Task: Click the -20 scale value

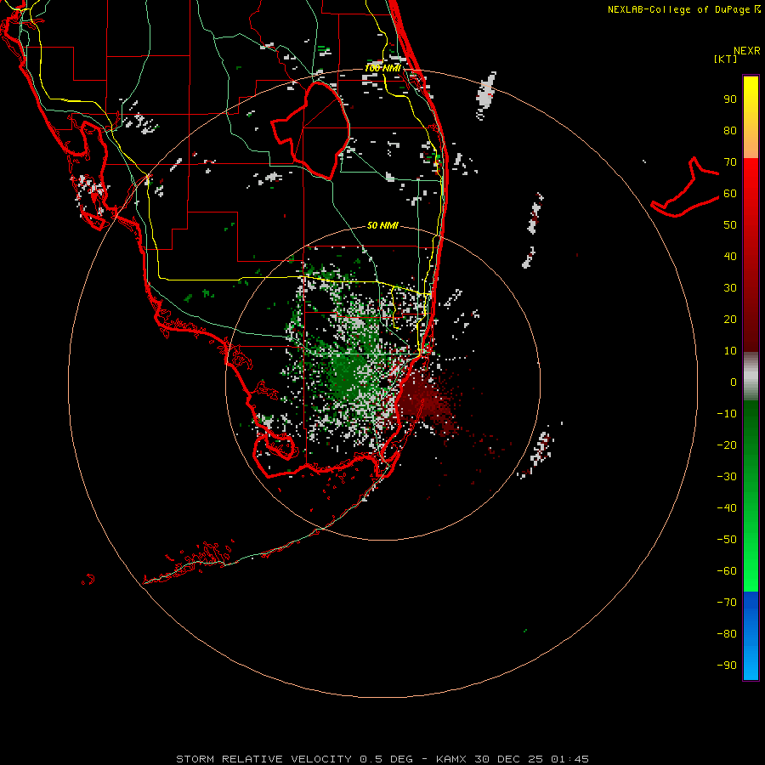Action: 727,445
